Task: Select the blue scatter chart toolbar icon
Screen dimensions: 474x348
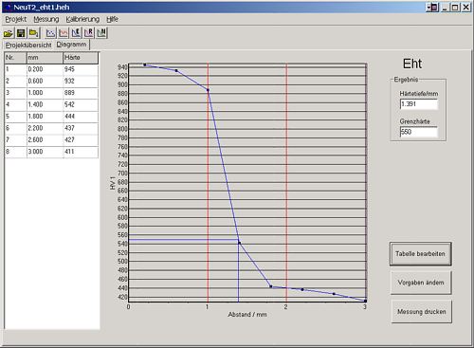Action: [x=50, y=33]
